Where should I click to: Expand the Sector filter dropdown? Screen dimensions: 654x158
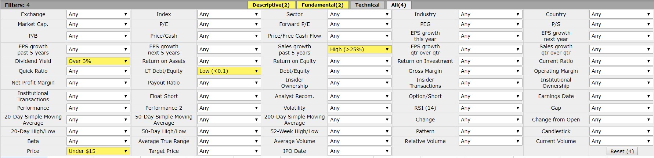(359, 14)
